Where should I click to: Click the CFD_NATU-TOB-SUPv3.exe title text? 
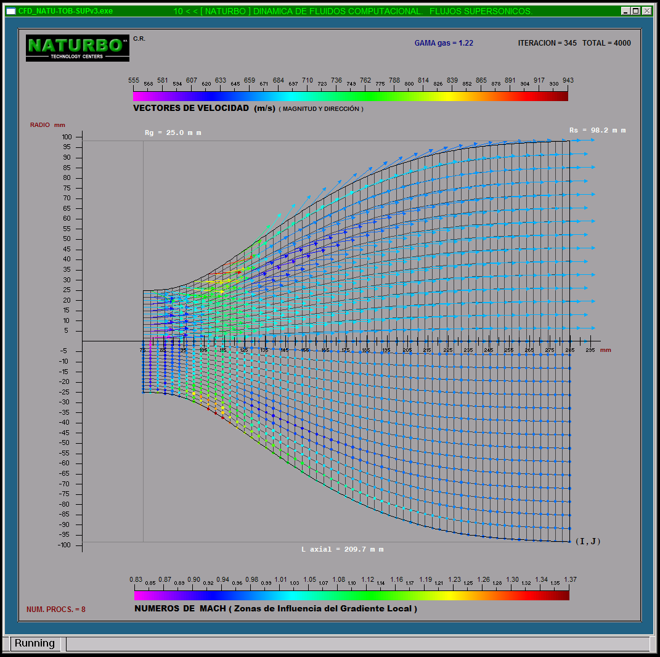click(65, 11)
